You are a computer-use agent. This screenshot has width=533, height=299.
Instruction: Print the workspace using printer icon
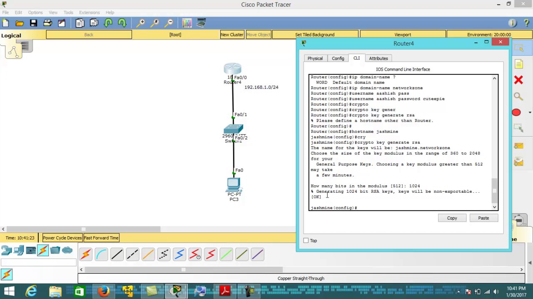point(47,23)
